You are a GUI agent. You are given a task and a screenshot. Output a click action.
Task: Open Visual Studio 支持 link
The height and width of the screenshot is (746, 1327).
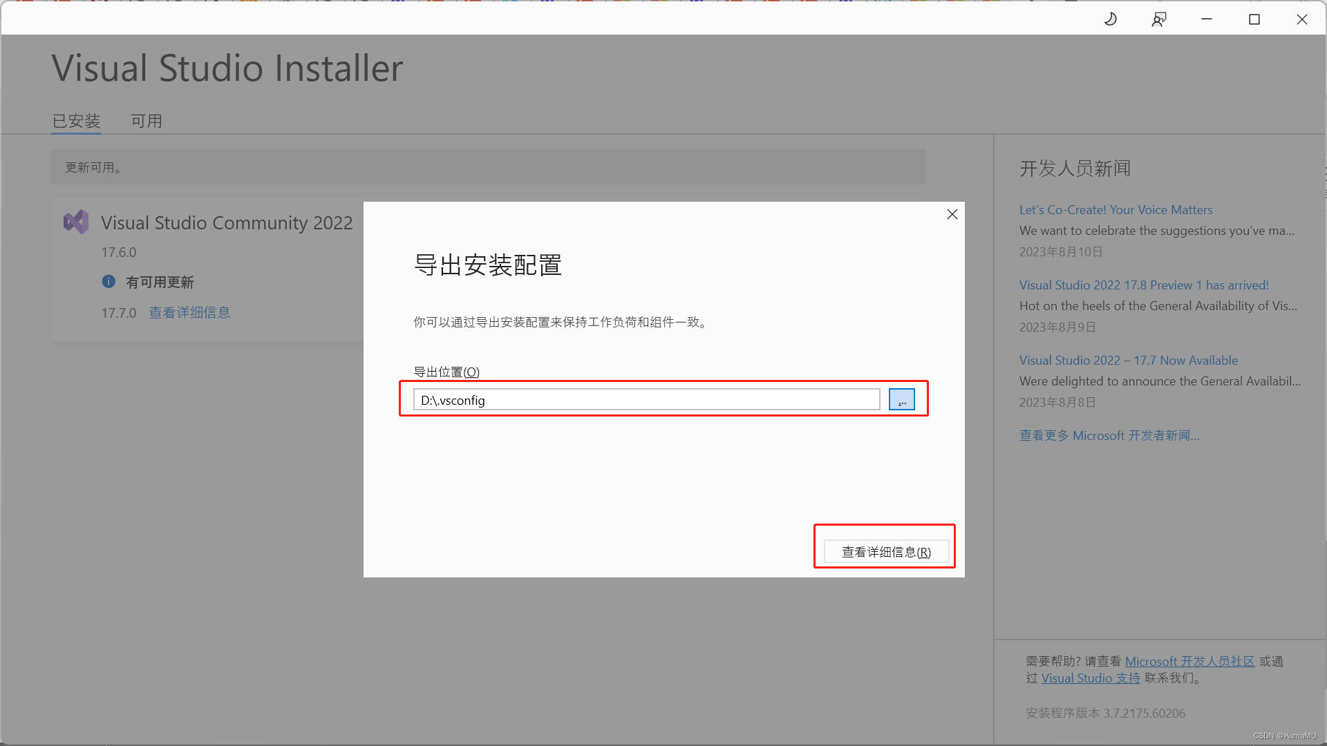click(x=1091, y=678)
